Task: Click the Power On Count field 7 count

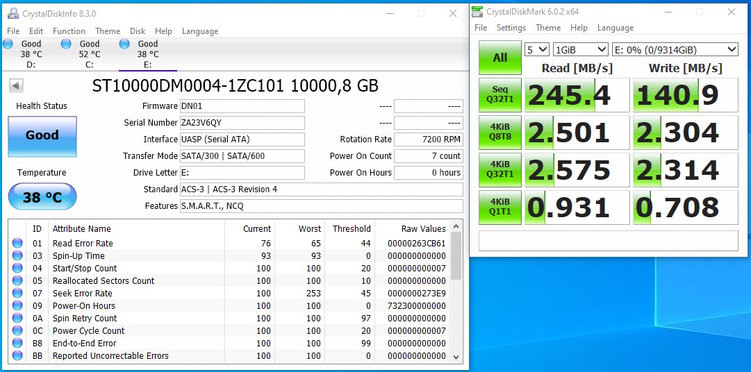Action: coord(428,156)
